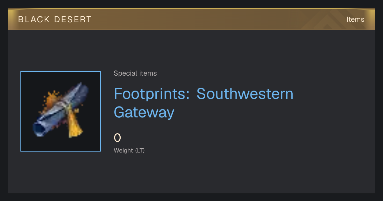Click the gold header banner bar

(x=191, y=19)
